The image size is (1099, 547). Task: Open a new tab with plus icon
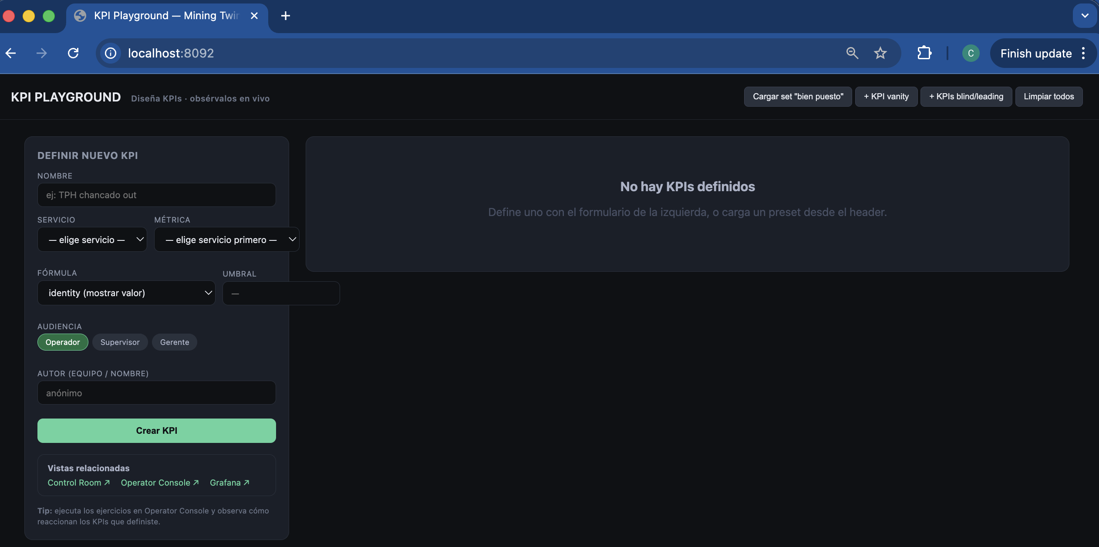286,16
